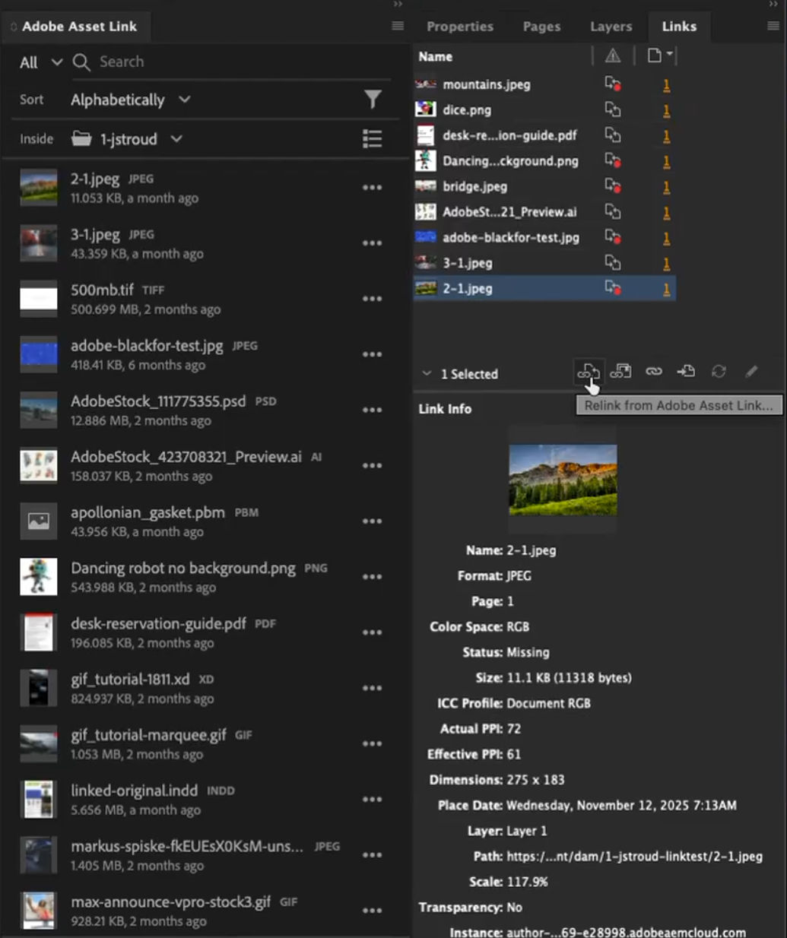Viewport: 787px width, 938px height.
Task: Open more options for linked-original.indd
Action: pyautogui.click(x=372, y=799)
